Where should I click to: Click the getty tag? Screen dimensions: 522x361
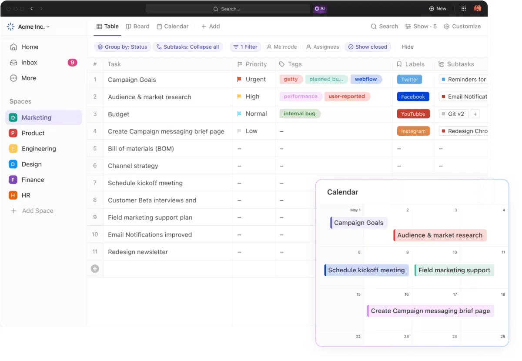click(x=291, y=79)
